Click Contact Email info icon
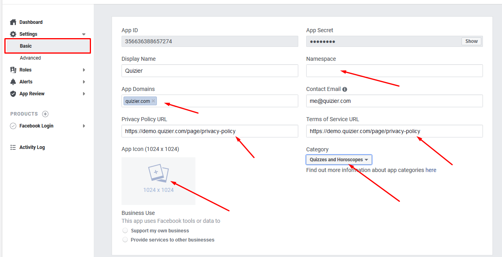The image size is (502, 257). [x=345, y=89]
